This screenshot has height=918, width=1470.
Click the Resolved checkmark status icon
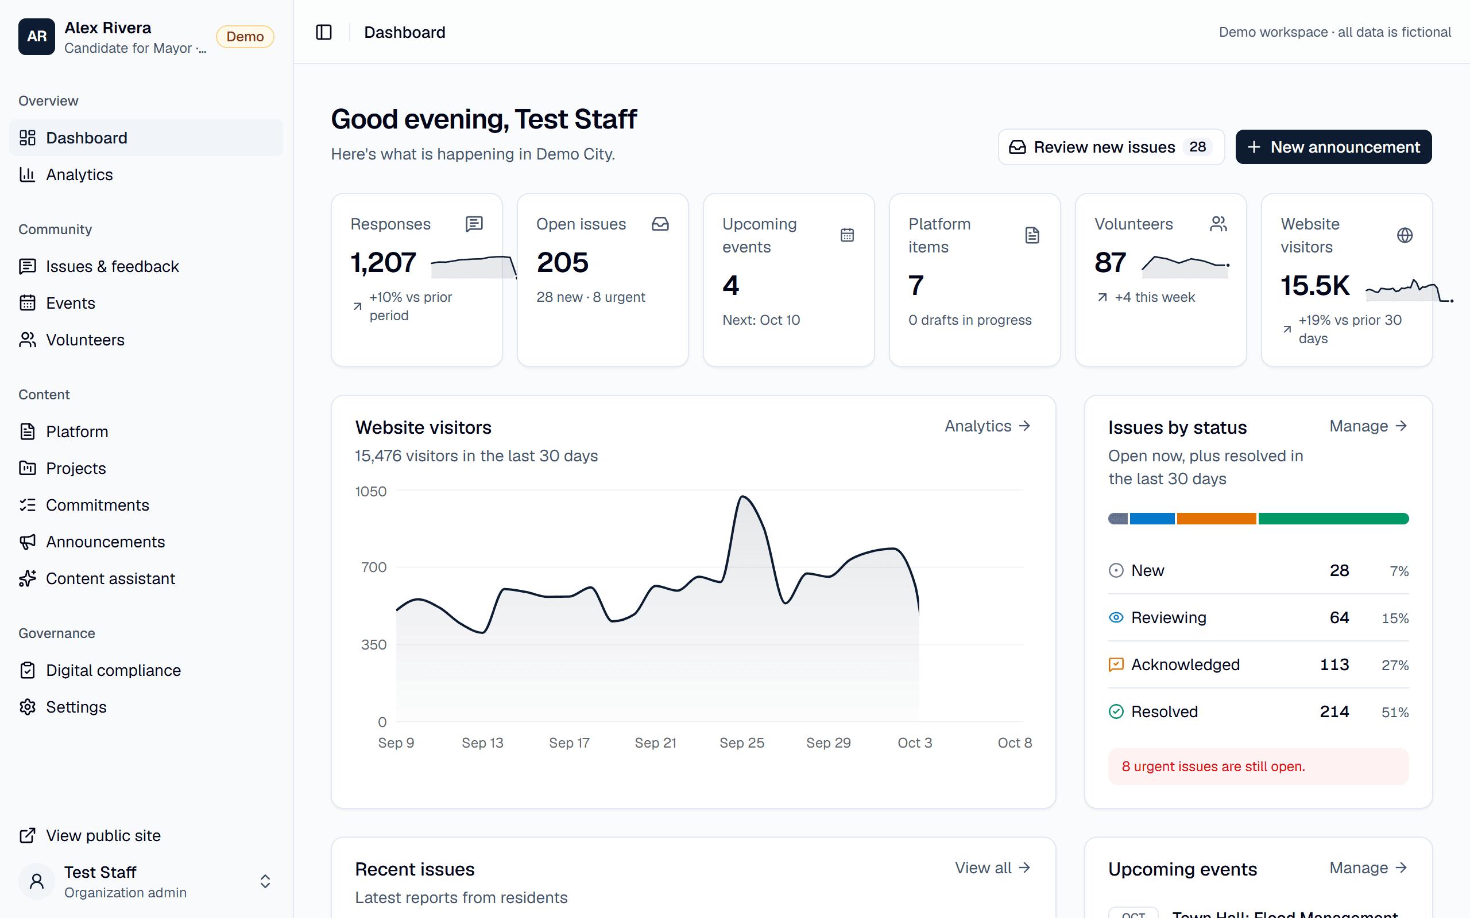(x=1116, y=711)
